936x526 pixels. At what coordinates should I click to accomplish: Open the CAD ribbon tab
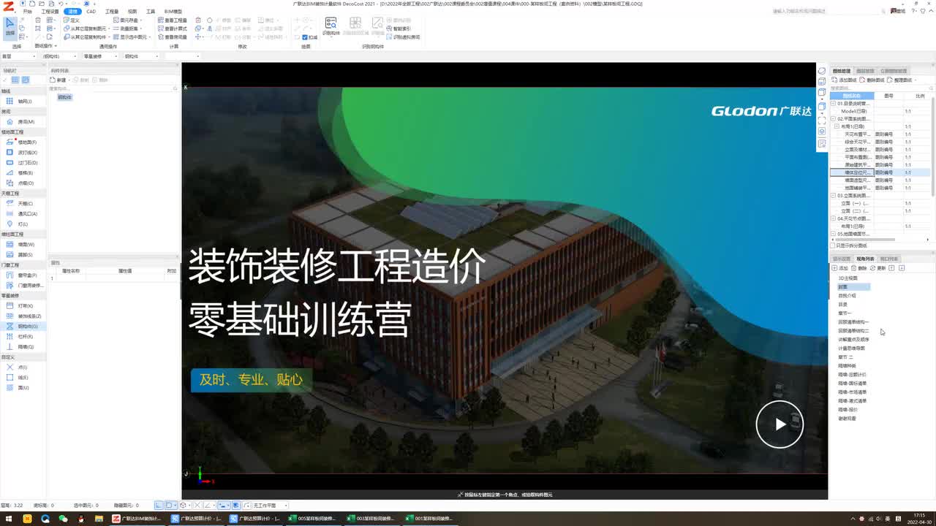[91, 12]
